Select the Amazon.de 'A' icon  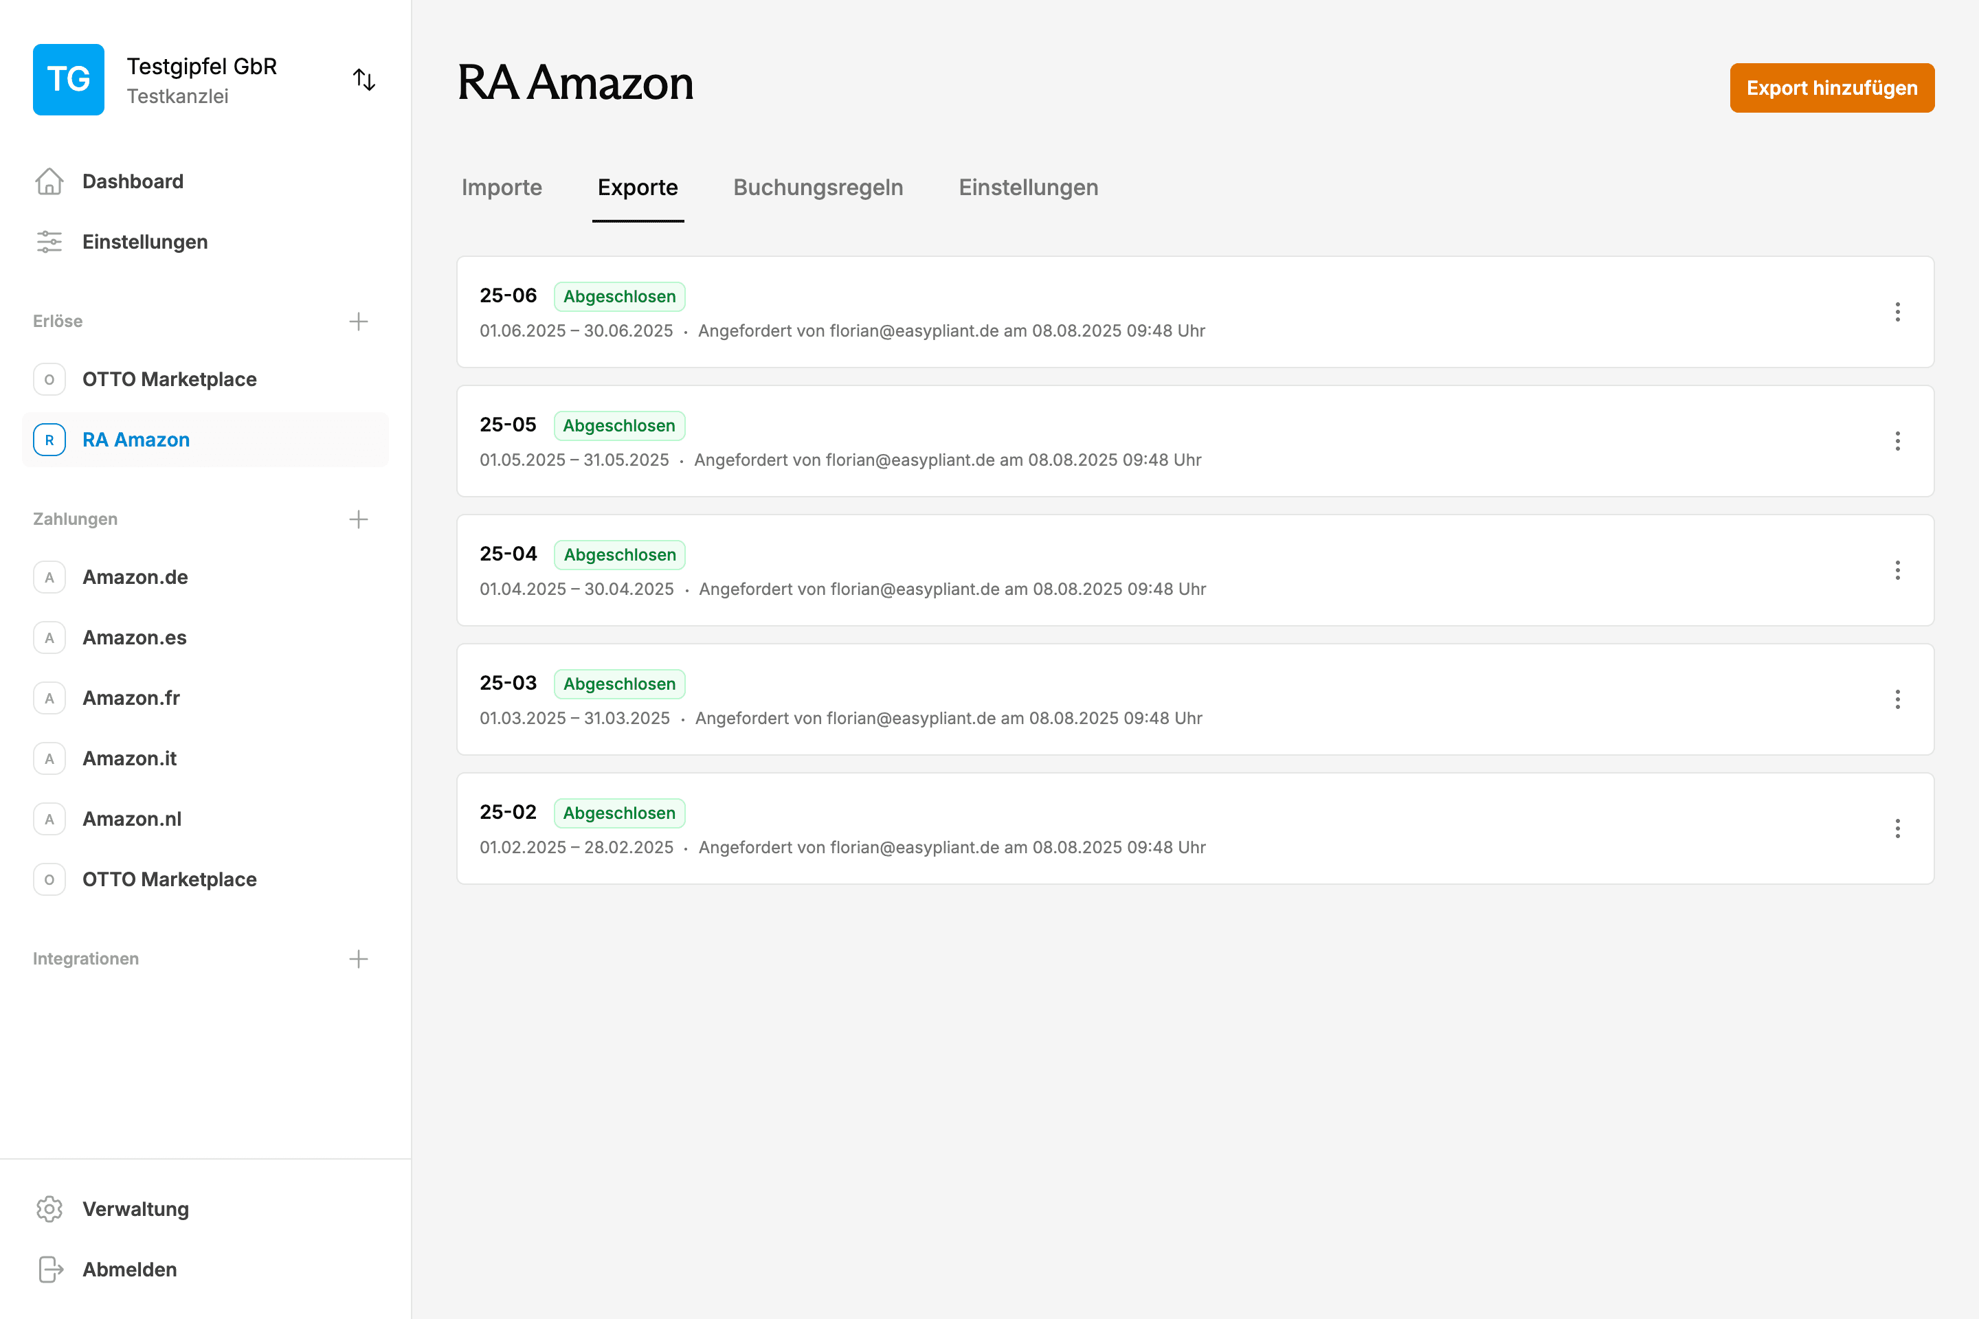49,577
